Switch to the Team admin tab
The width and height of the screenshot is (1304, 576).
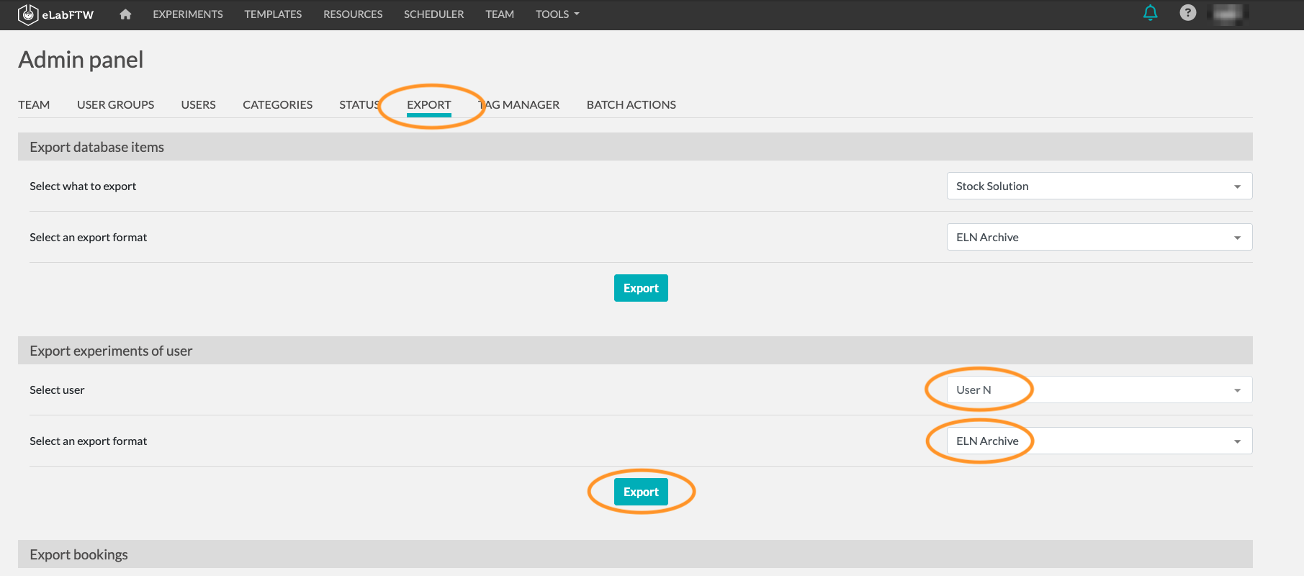(34, 105)
